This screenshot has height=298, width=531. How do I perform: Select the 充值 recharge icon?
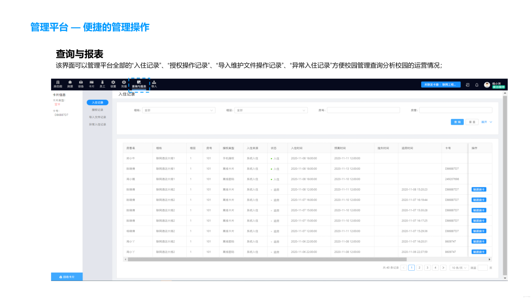124,84
